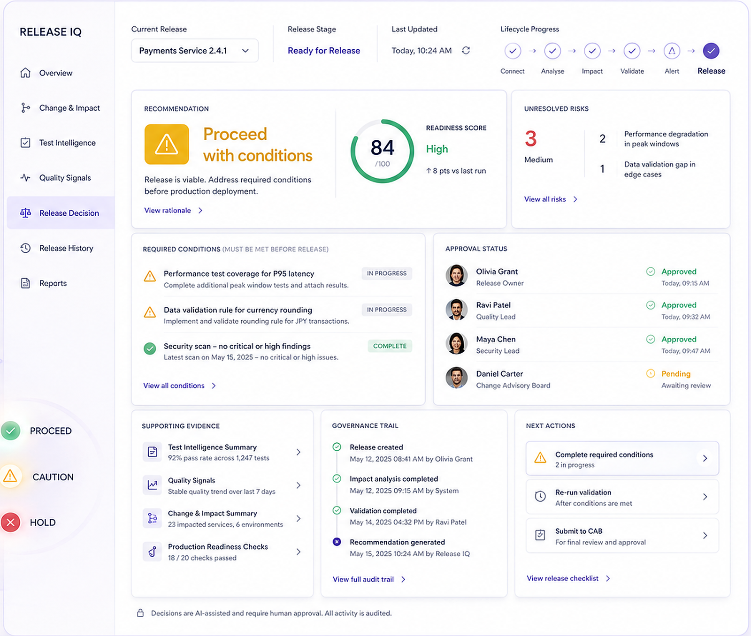Click the yellow warning recommendation icon

167,144
